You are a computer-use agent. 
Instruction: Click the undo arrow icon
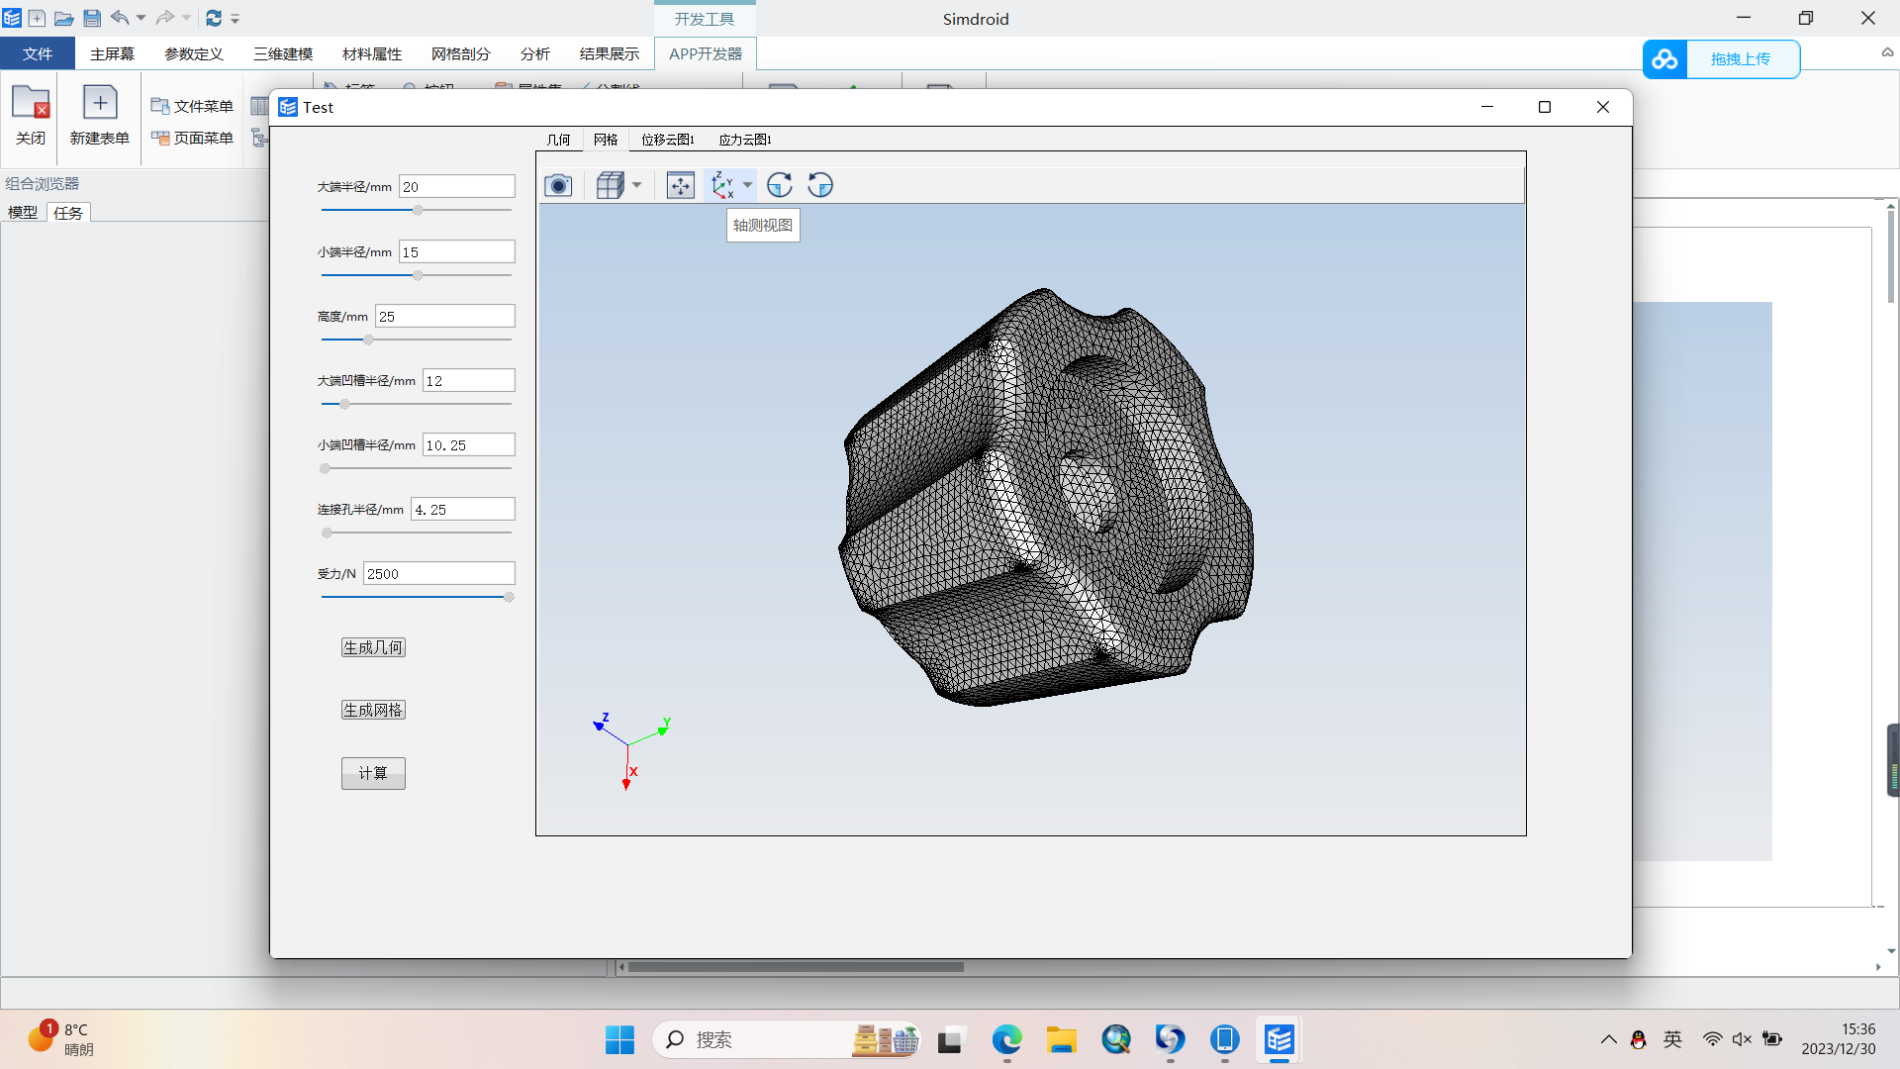120,18
